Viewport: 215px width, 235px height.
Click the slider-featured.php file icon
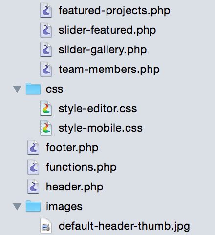pyautogui.click(x=46, y=30)
